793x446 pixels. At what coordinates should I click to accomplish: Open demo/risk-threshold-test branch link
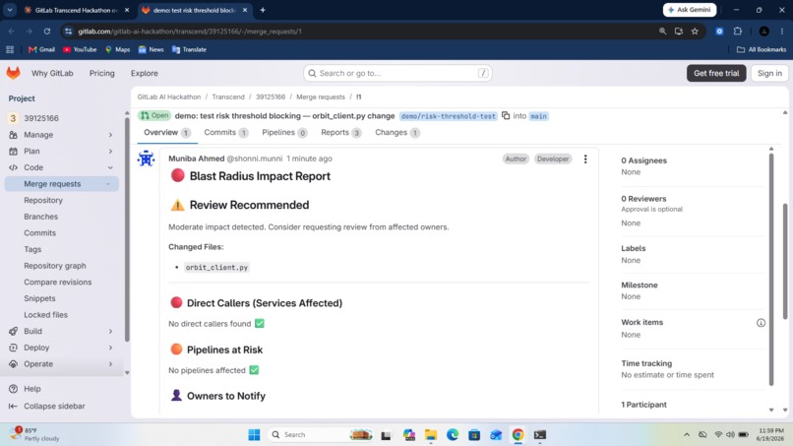(x=448, y=116)
